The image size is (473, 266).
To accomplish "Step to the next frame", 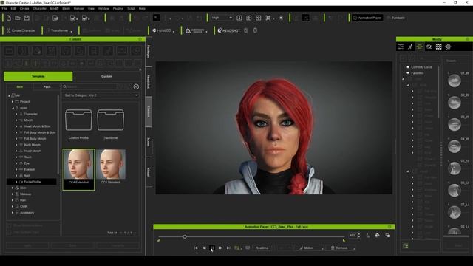I will (x=220, y=248).
